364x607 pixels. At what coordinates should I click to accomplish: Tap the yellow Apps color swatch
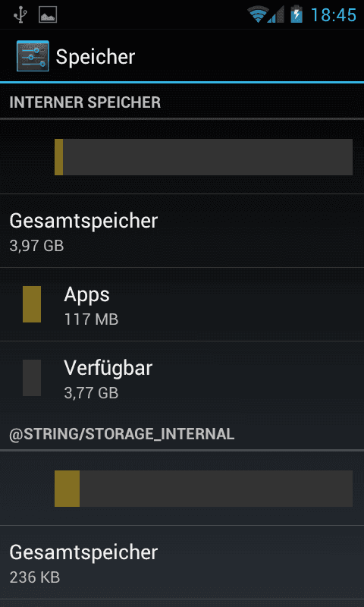pyautogui.click(x=32, y=304)
